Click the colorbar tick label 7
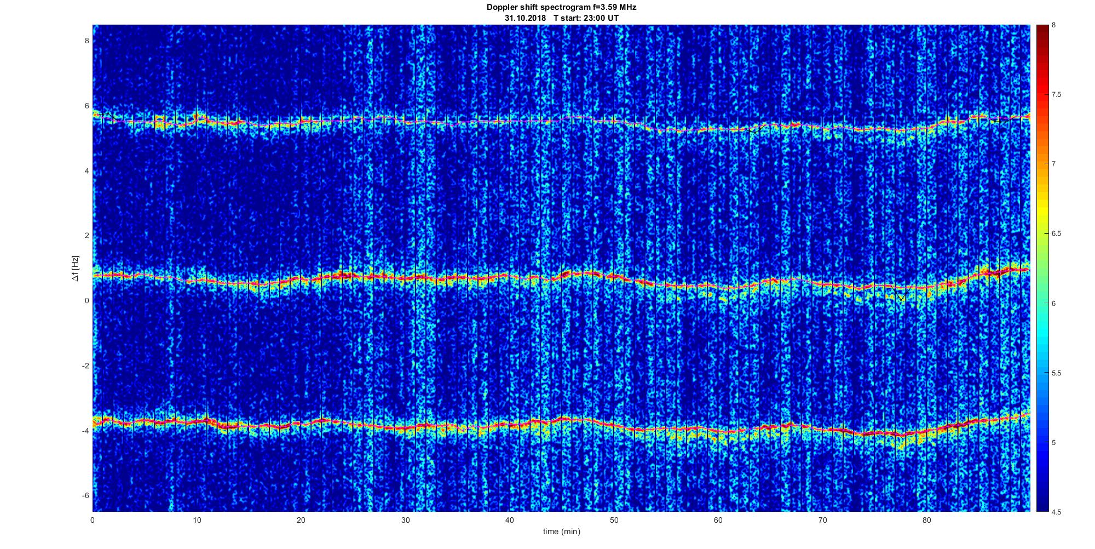Image resolution: width=1095 pixels, height=549 pixels. tap(1053, 164)
